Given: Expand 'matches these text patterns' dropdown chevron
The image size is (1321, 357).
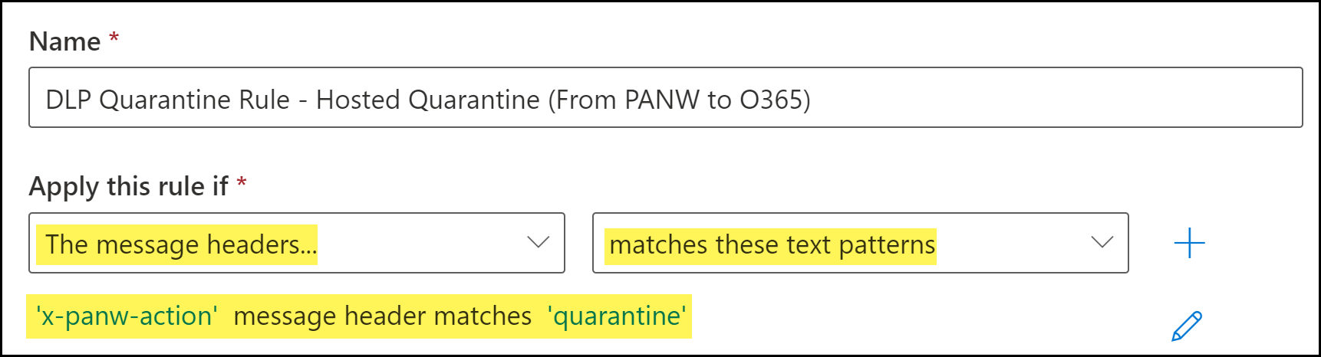Looking at the screenshot, I should pyautogui.click(x=1102, y=243).
